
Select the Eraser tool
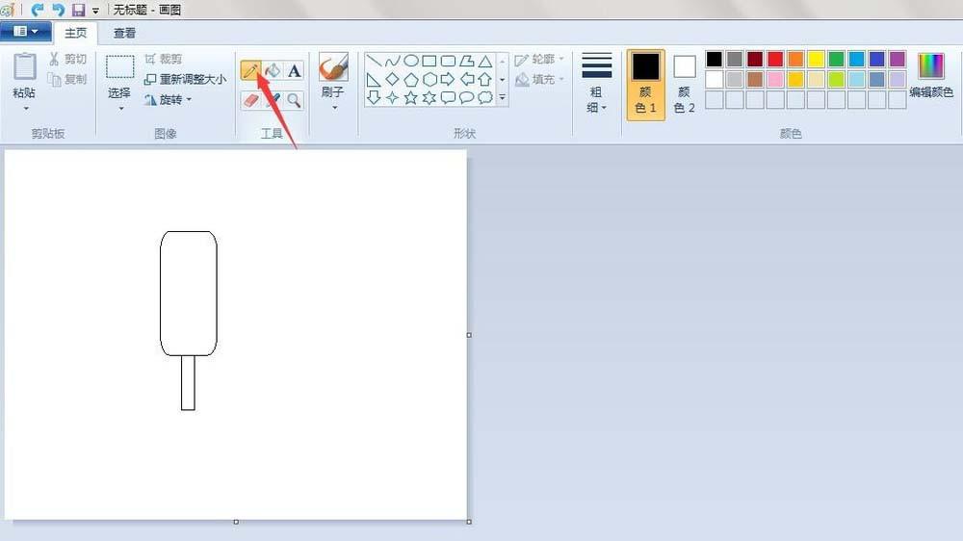tap(250, 99)
